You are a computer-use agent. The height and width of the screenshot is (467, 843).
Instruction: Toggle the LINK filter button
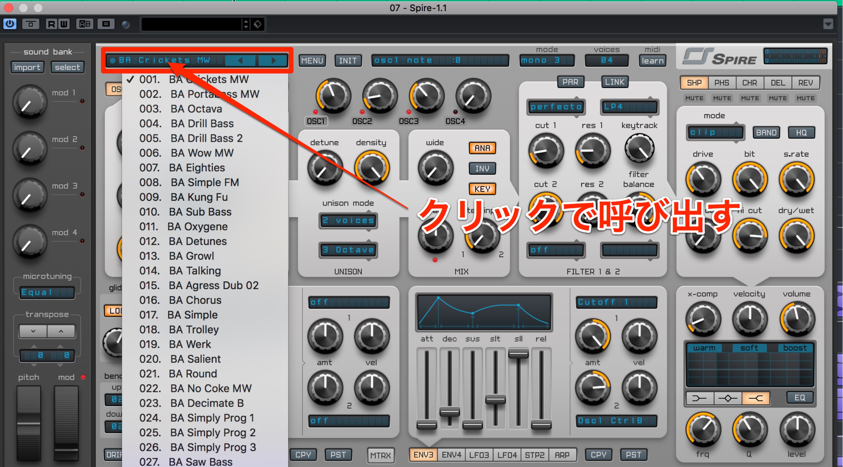614,82
